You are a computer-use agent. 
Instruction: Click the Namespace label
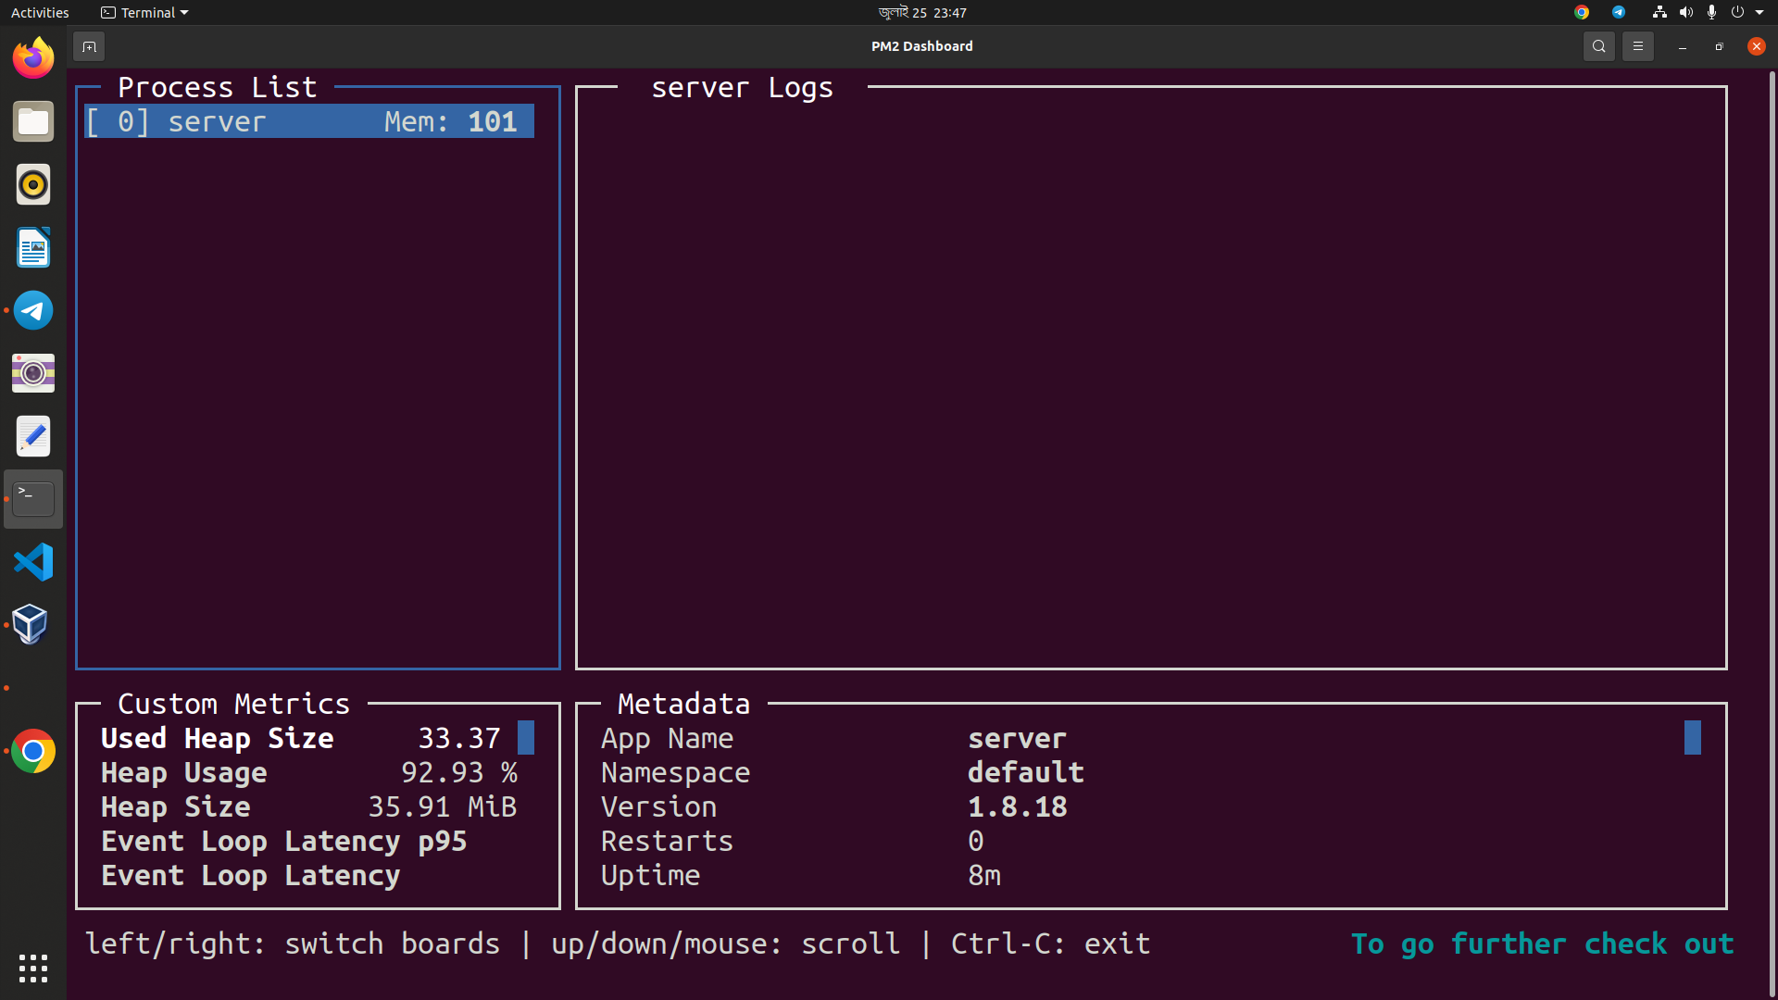(x=675, y=772)
